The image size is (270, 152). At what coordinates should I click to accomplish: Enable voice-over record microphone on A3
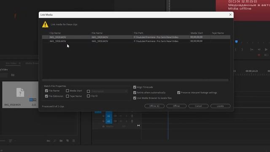click(132, 121)
